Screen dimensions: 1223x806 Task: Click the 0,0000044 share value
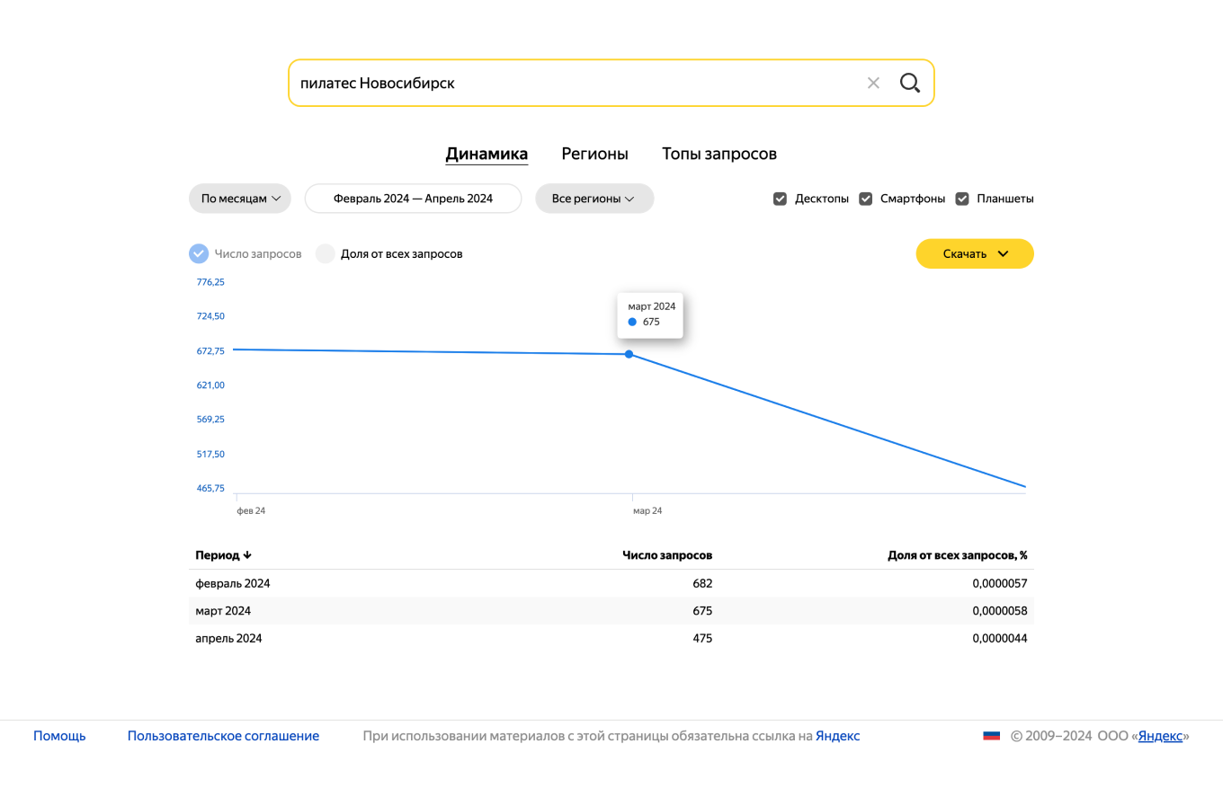coord(1000,638)
